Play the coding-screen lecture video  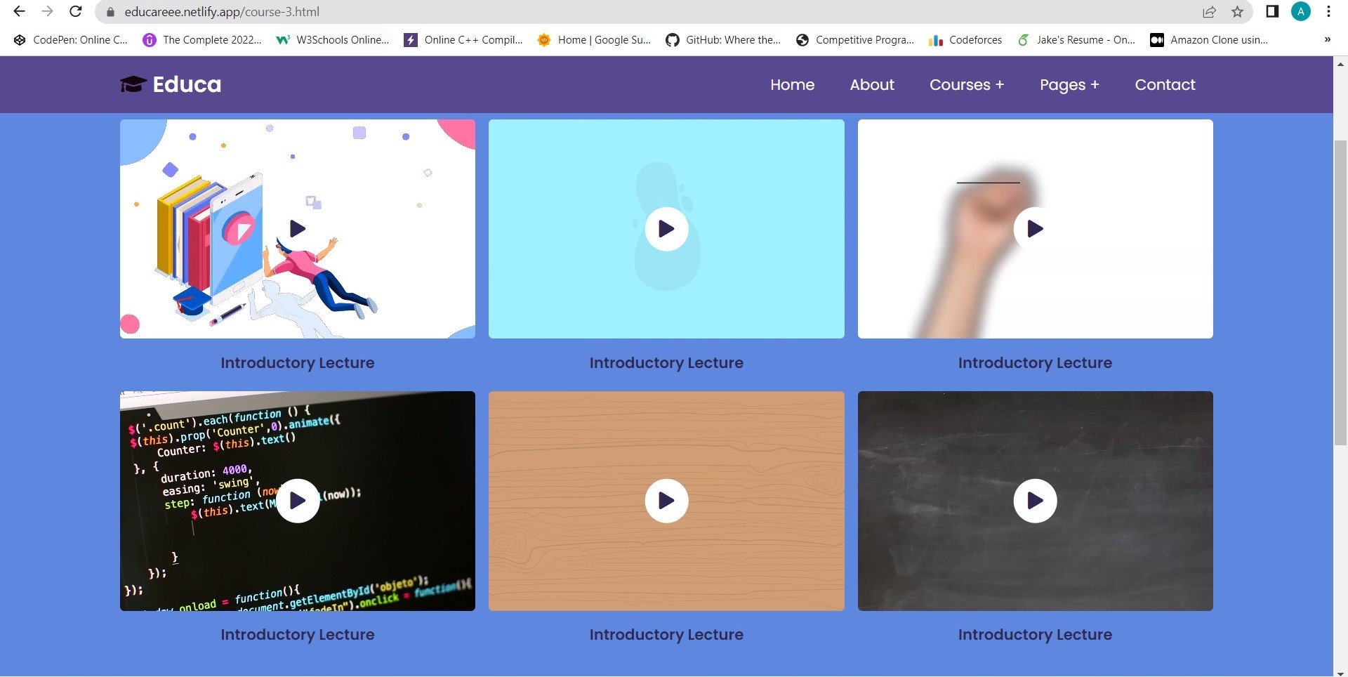297,500
